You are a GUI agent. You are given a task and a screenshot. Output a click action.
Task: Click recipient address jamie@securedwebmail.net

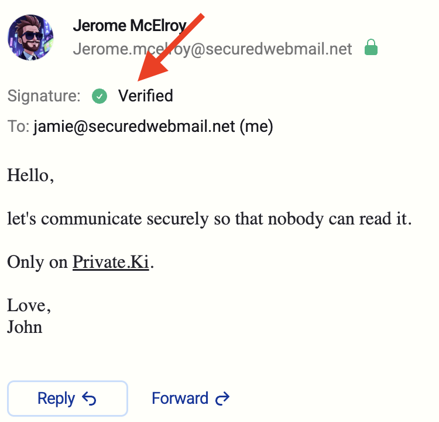[134, 127]
